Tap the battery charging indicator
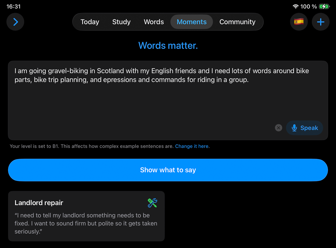336x248 pixels. [x=324, y=6]
